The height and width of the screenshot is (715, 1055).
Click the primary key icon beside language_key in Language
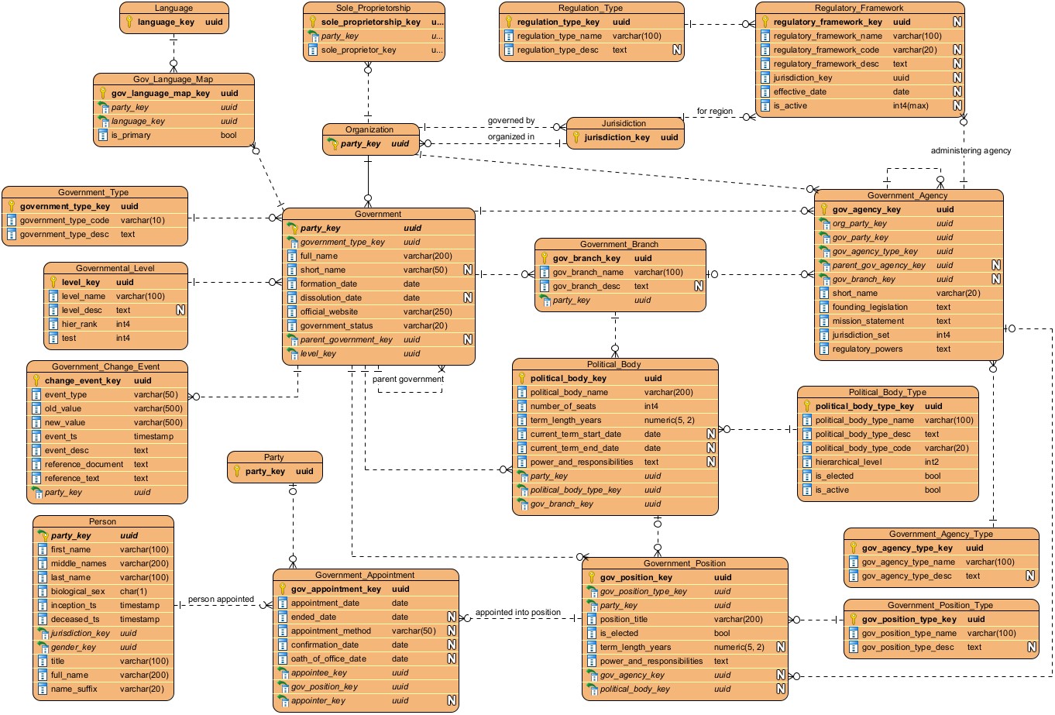point(129,22)
